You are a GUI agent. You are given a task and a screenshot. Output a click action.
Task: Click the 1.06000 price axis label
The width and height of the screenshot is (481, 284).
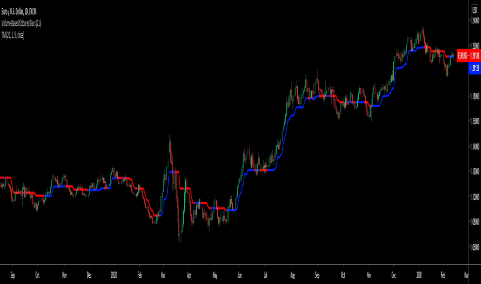pos(475,247)
